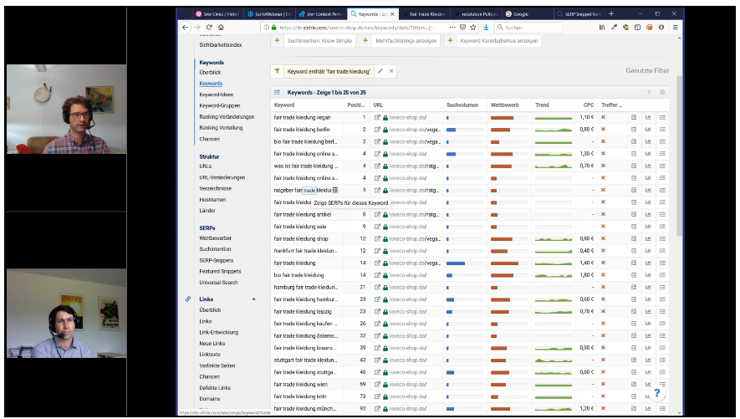Viewport: 740px width, 419px height.
Task: Open the list icon in the 'fair trade kleidung vegan' row
Action: coord(662,117)
